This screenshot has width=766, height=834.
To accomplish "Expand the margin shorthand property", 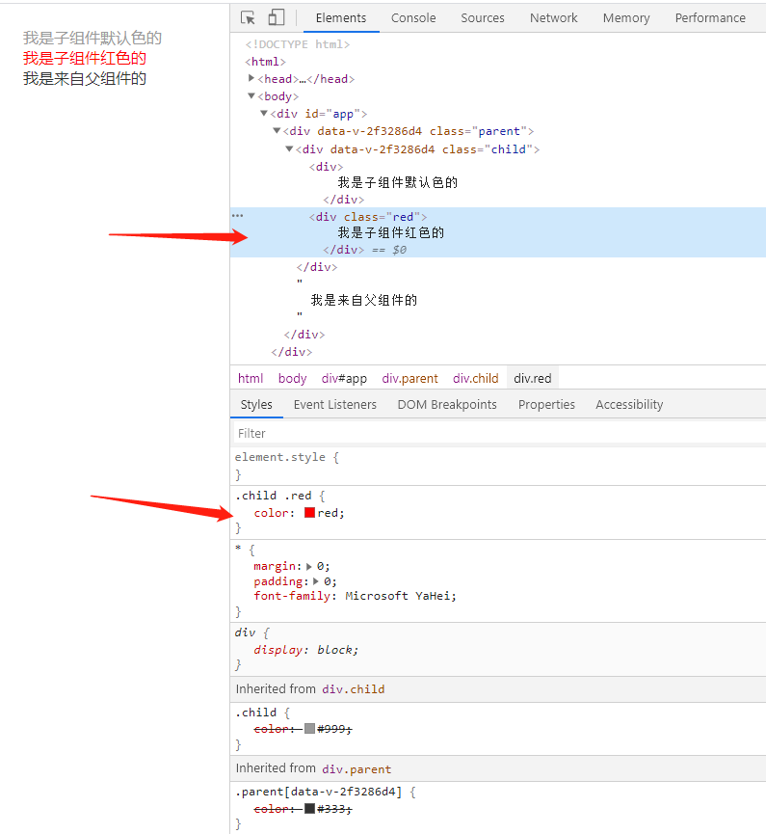I will click(309, 567).
